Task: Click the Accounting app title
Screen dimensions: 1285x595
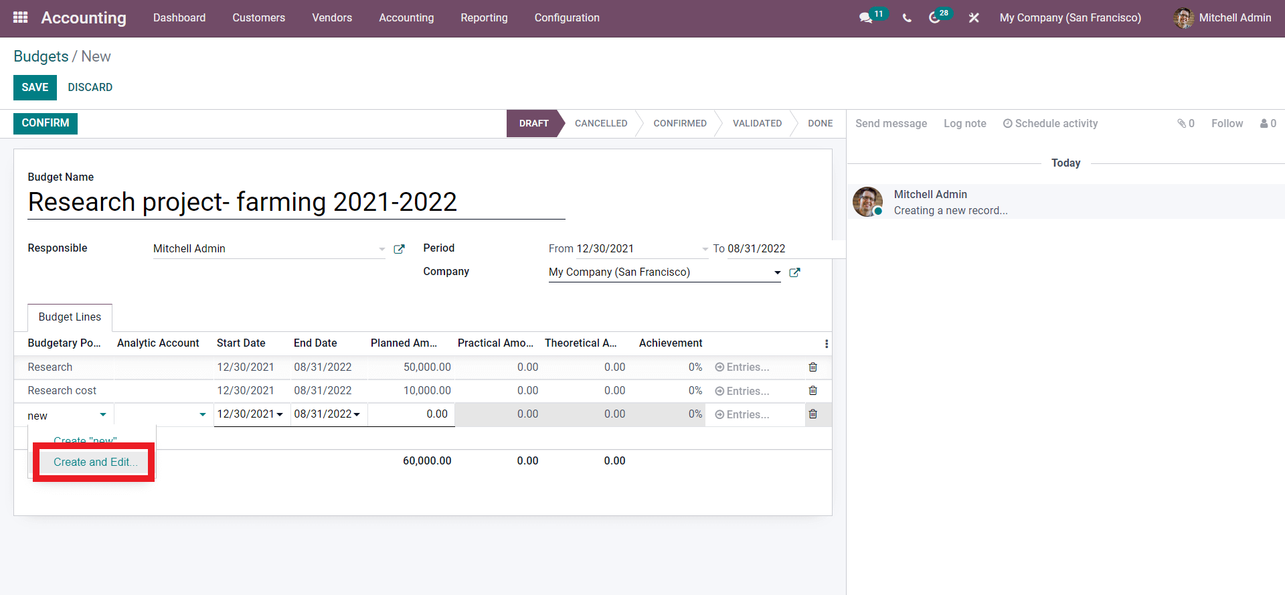Action: 84,18
